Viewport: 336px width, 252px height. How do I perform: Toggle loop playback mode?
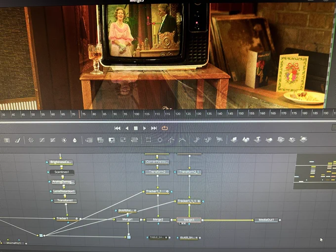click(165, 128)
